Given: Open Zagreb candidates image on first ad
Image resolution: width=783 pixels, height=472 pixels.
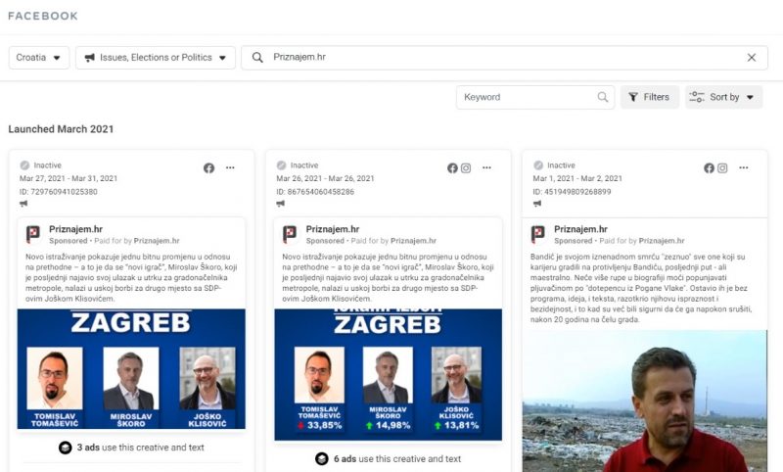Looking at the screenshot, I should [x=131, y=369].
